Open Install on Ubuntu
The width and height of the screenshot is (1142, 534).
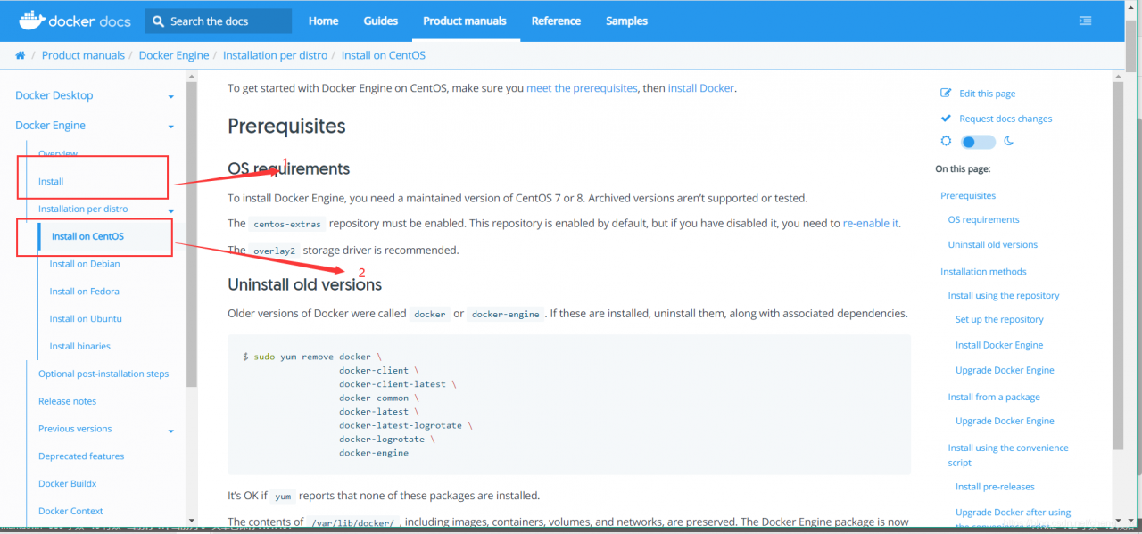(86, 318)
